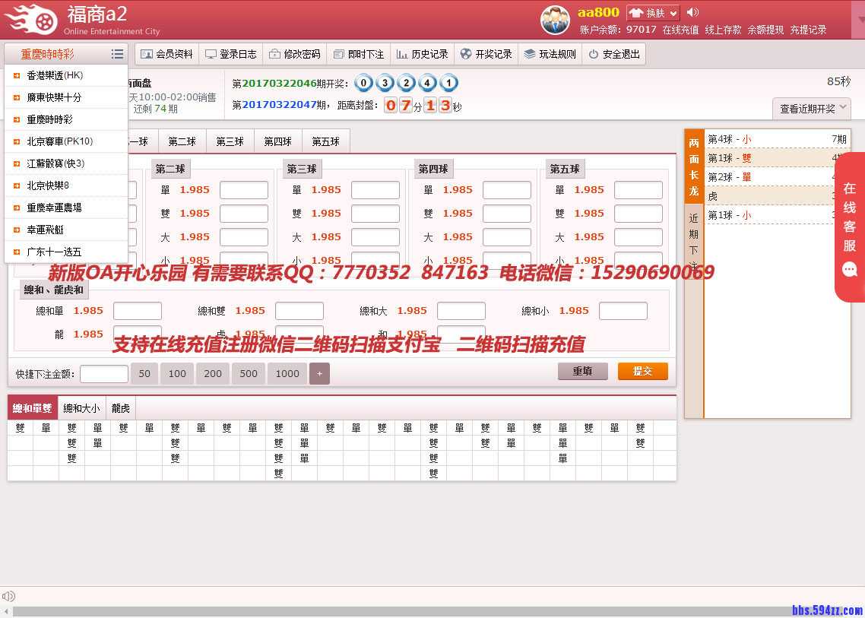Open 修改密码 change password
865x618 pixels.
294,54
